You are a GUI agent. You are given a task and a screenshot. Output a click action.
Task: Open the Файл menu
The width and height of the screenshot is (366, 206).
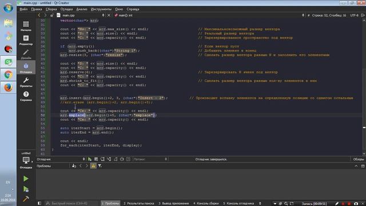23,9
